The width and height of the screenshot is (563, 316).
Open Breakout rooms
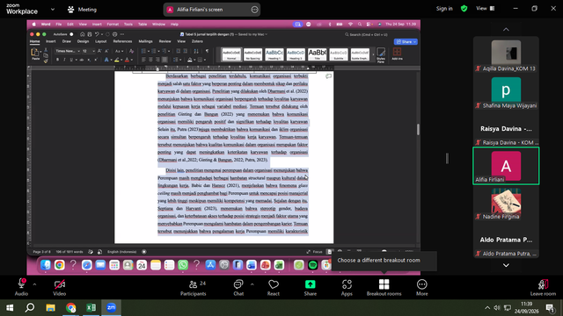(x=384, y=288)
